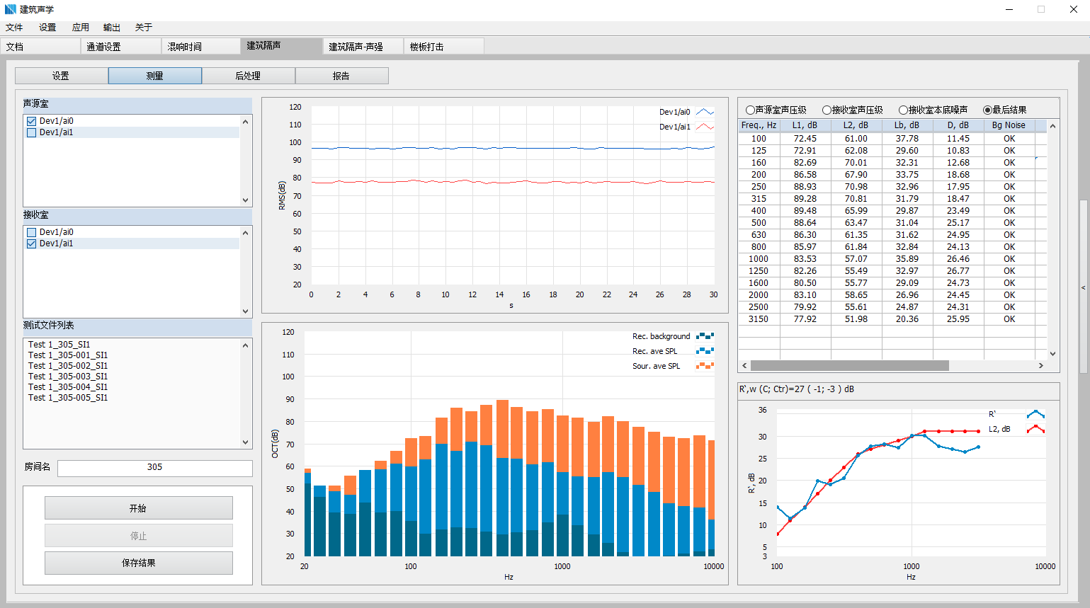Click the Rec. background legend icon
Viewport: 1090px width, 608px height.
click(x=705, y=336)
